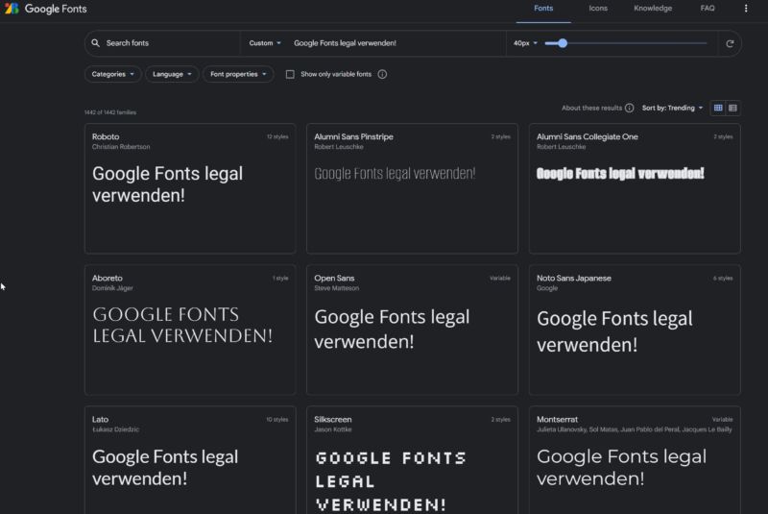Open the Custom preview text dropdown
Viewport: 768px width, 514px height.
(265, 43)
